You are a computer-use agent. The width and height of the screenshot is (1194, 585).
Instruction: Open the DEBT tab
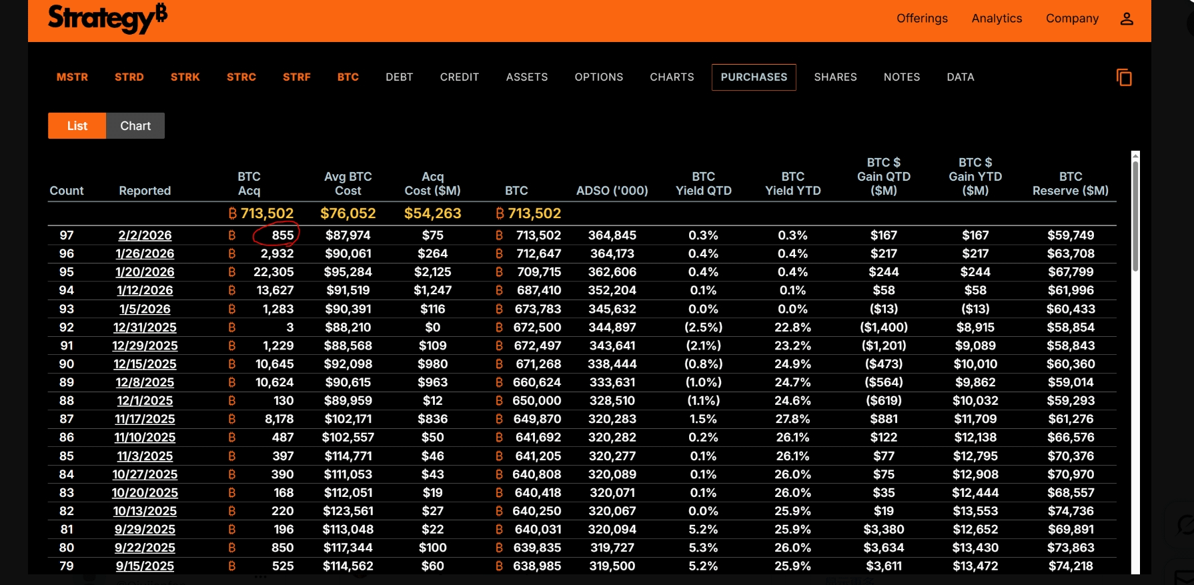pos(399,77)
